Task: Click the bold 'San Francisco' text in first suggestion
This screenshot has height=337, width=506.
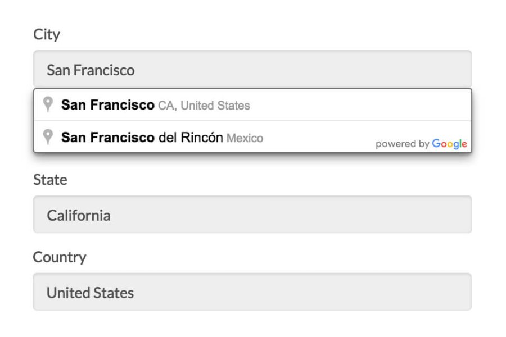Action: pos(108,104)
